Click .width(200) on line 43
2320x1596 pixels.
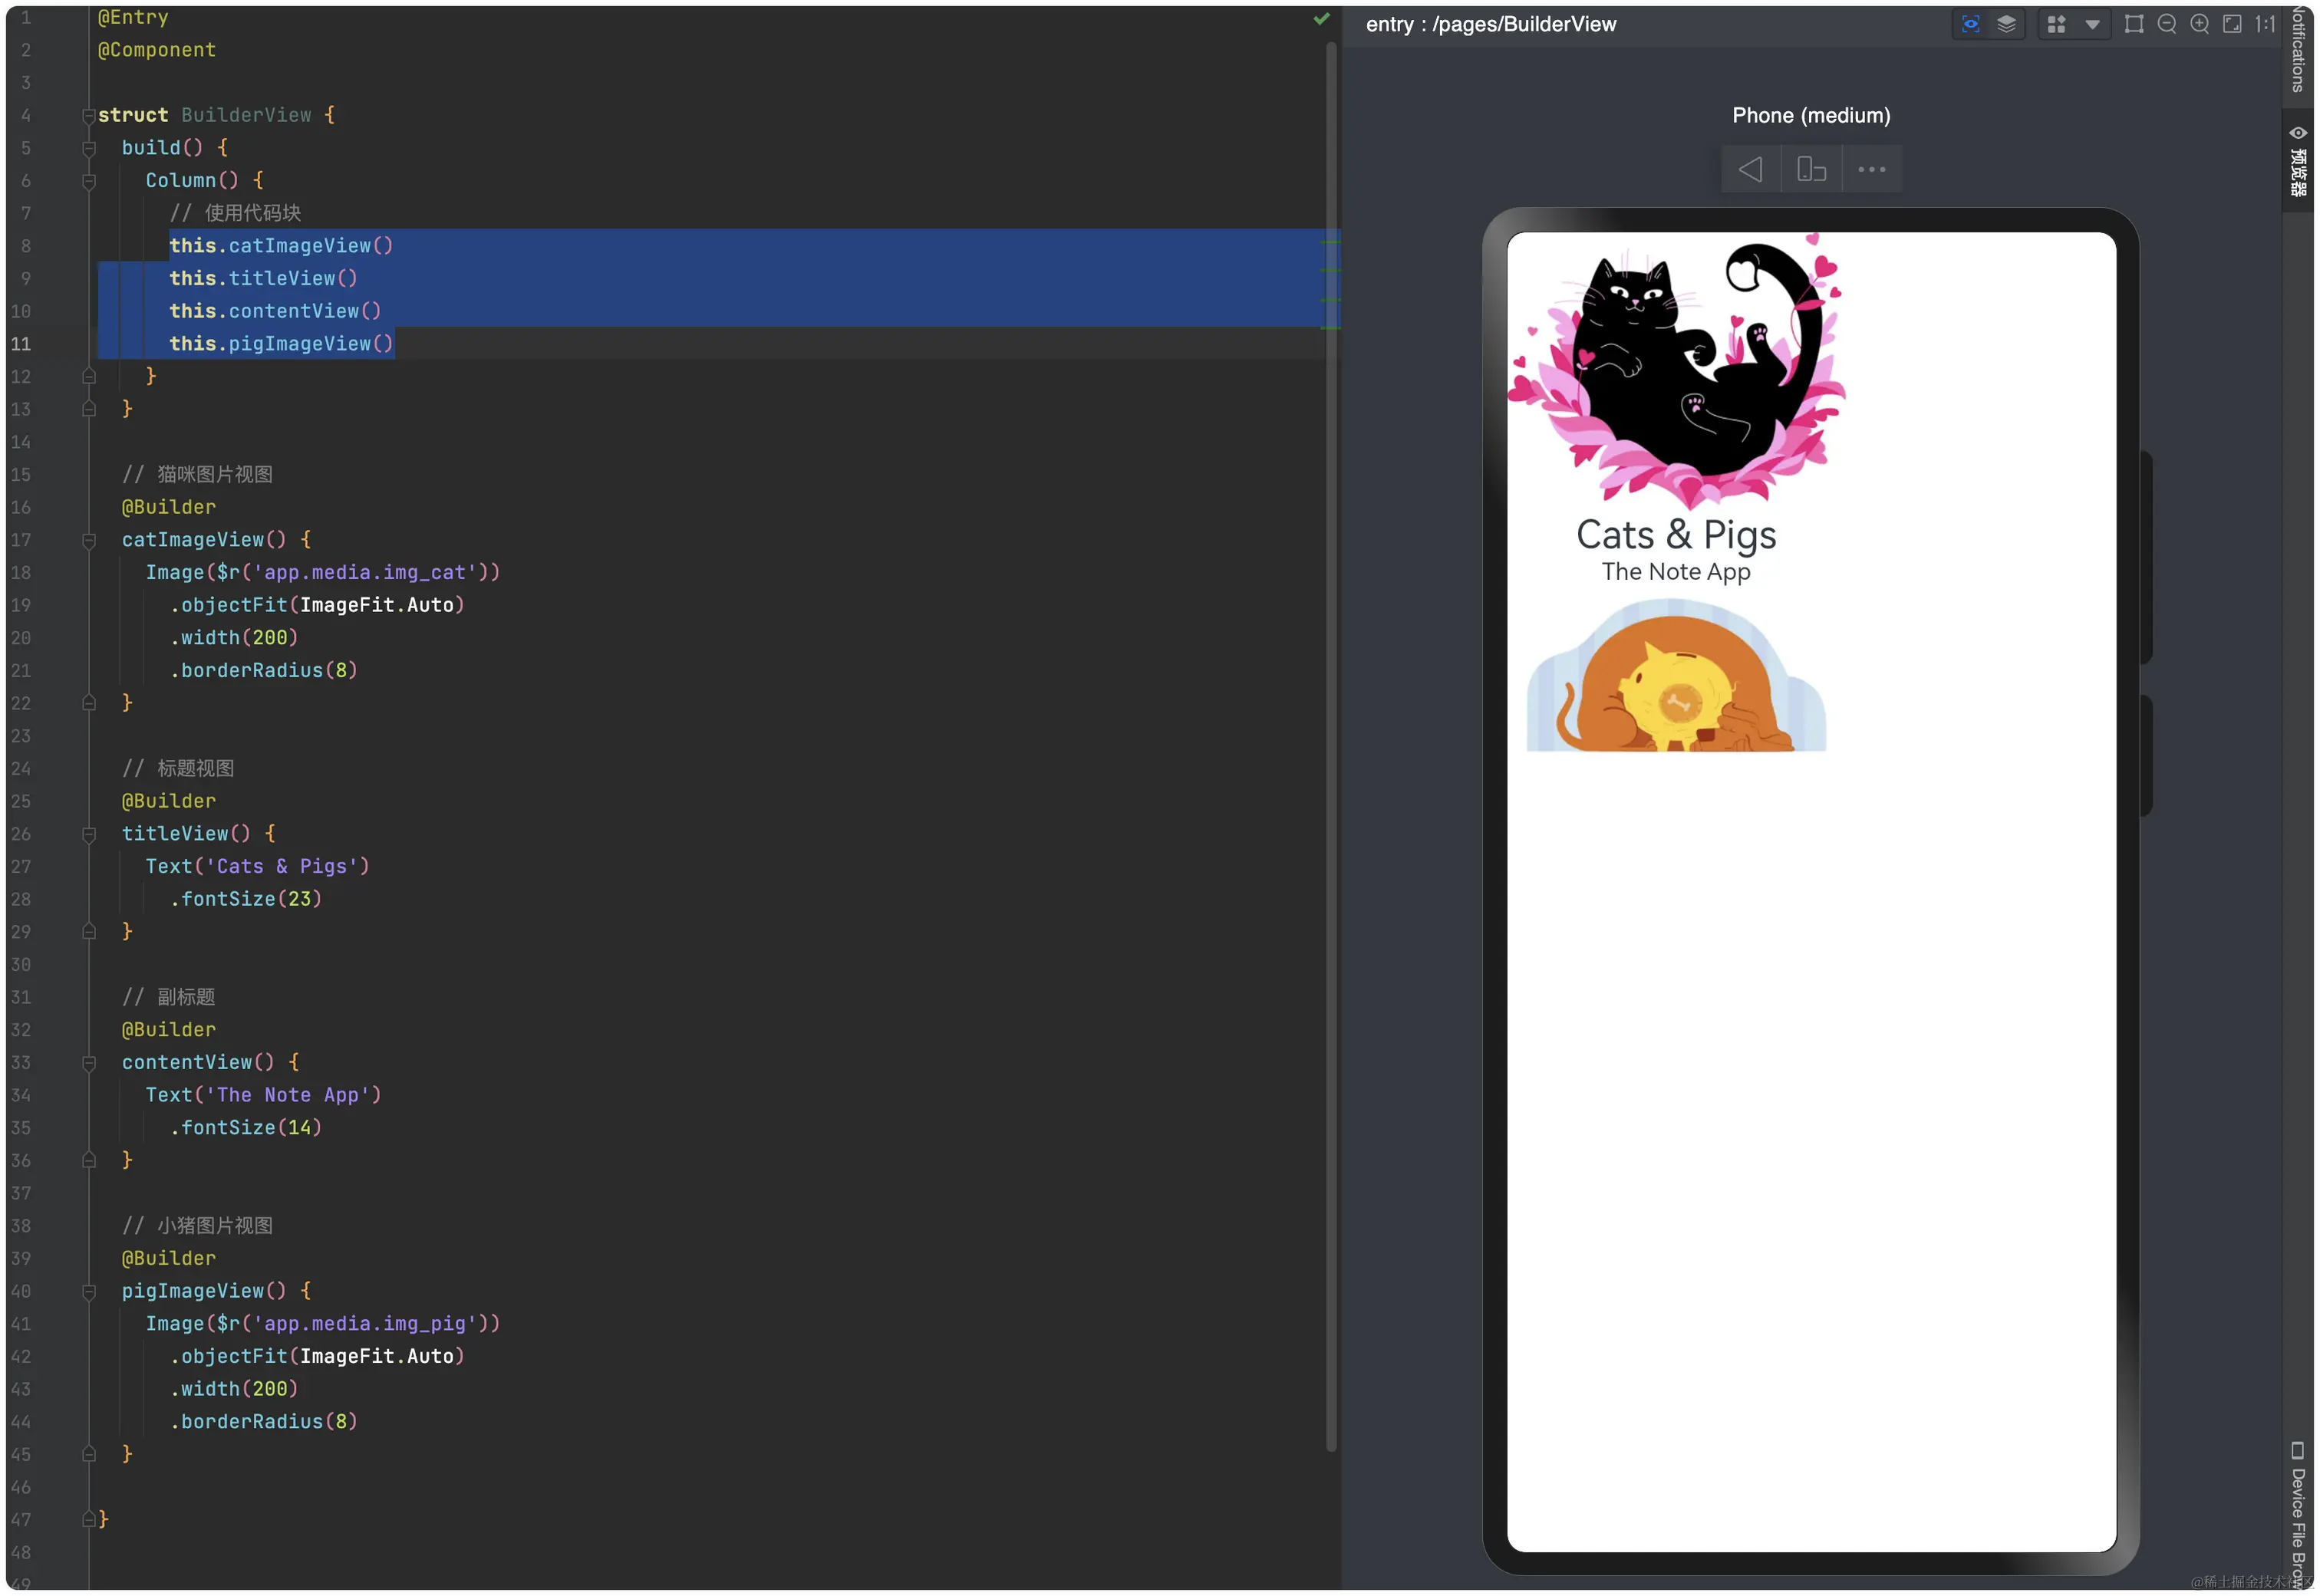pyautogui.click(x=234, y=1389)
